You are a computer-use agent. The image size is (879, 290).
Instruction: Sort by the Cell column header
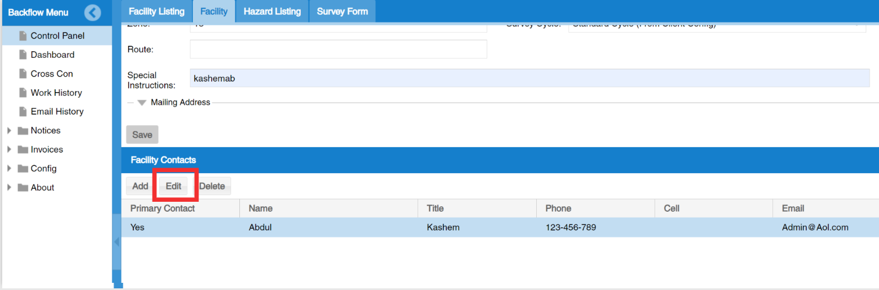click(x=714, y=208)
